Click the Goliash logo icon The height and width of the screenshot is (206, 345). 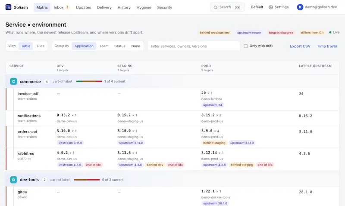8,7
